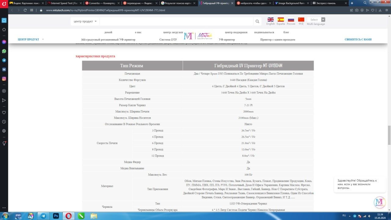Open Telegram in Opera sidebar
391x220 pixels.
[x=4, y=60]
